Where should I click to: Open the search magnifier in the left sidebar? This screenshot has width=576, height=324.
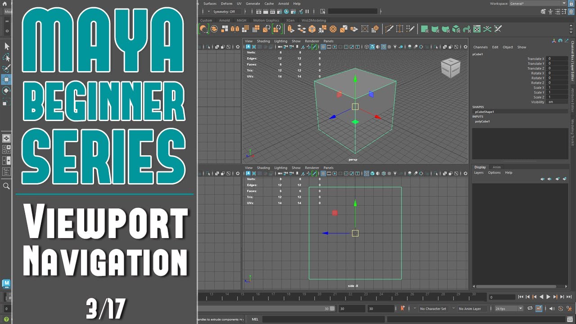[x=6, y=186]
